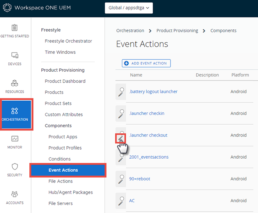The height and width of the screenshot is (213, 258).
Task: Select Event Actions in the menu
Action: point(68,170)
